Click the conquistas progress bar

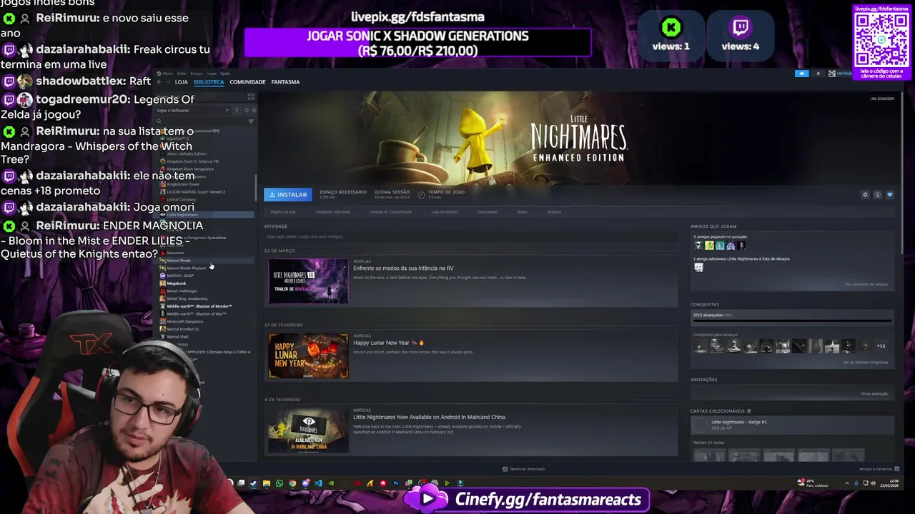[x=792, y=321]
